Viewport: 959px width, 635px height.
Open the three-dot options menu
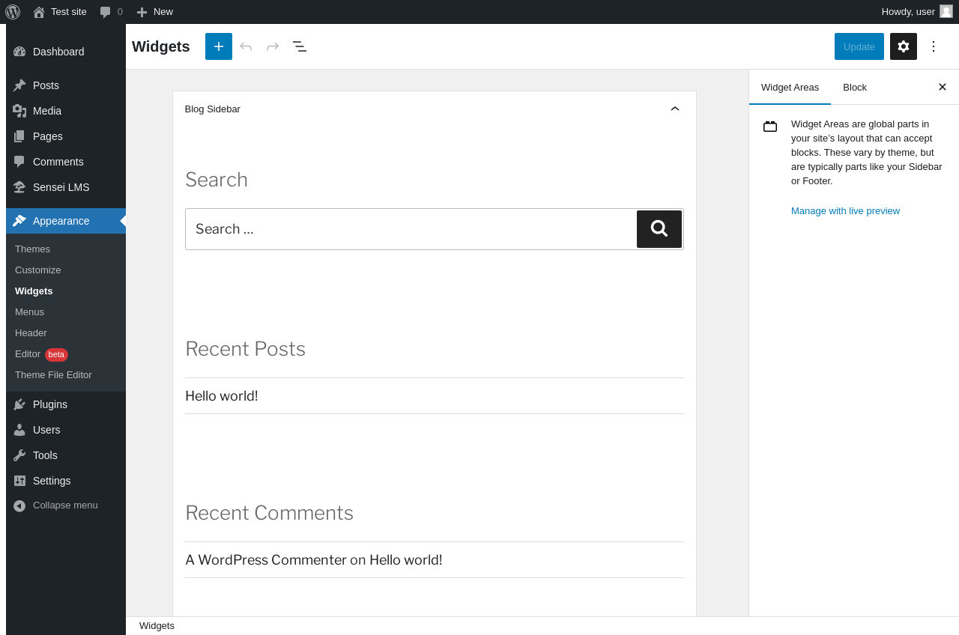click(934, 46)
